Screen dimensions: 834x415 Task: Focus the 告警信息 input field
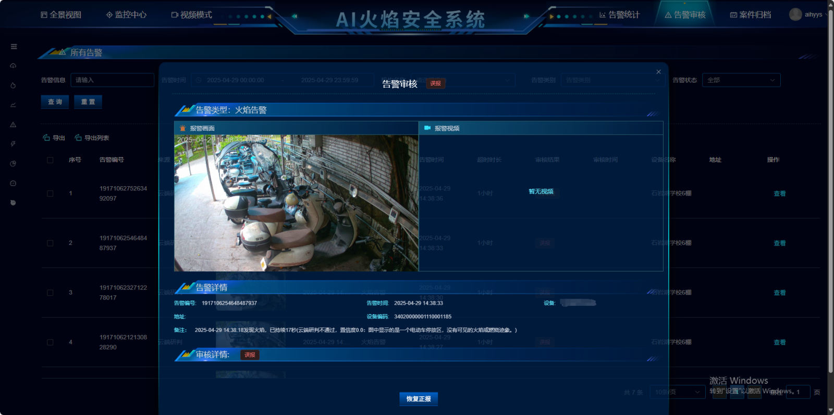coord(112,80)
